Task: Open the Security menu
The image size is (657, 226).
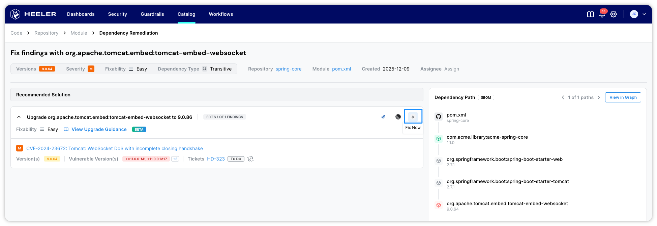Action: (117, 14)
